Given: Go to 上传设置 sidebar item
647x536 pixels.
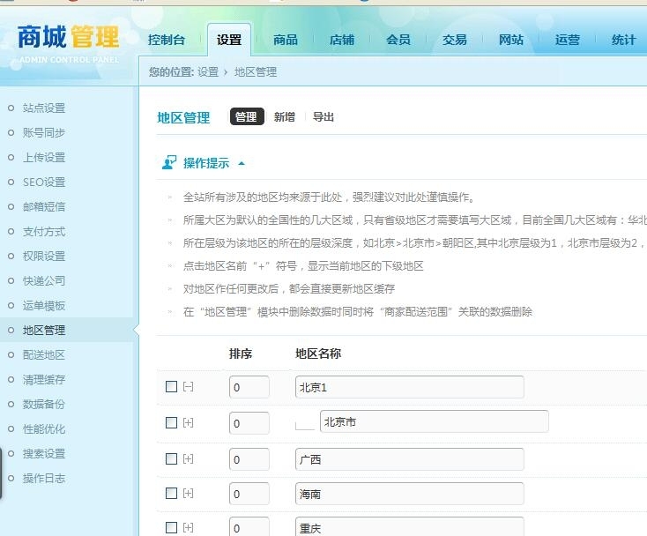Looking at the screenshot, I should click(x=44, y=157).
